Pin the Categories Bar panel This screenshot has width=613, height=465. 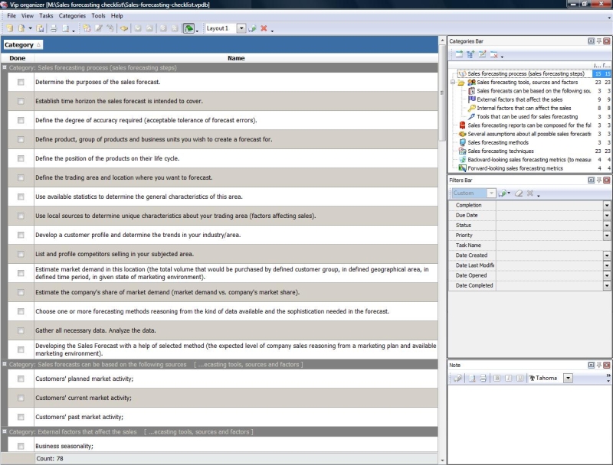coord(599,41)
